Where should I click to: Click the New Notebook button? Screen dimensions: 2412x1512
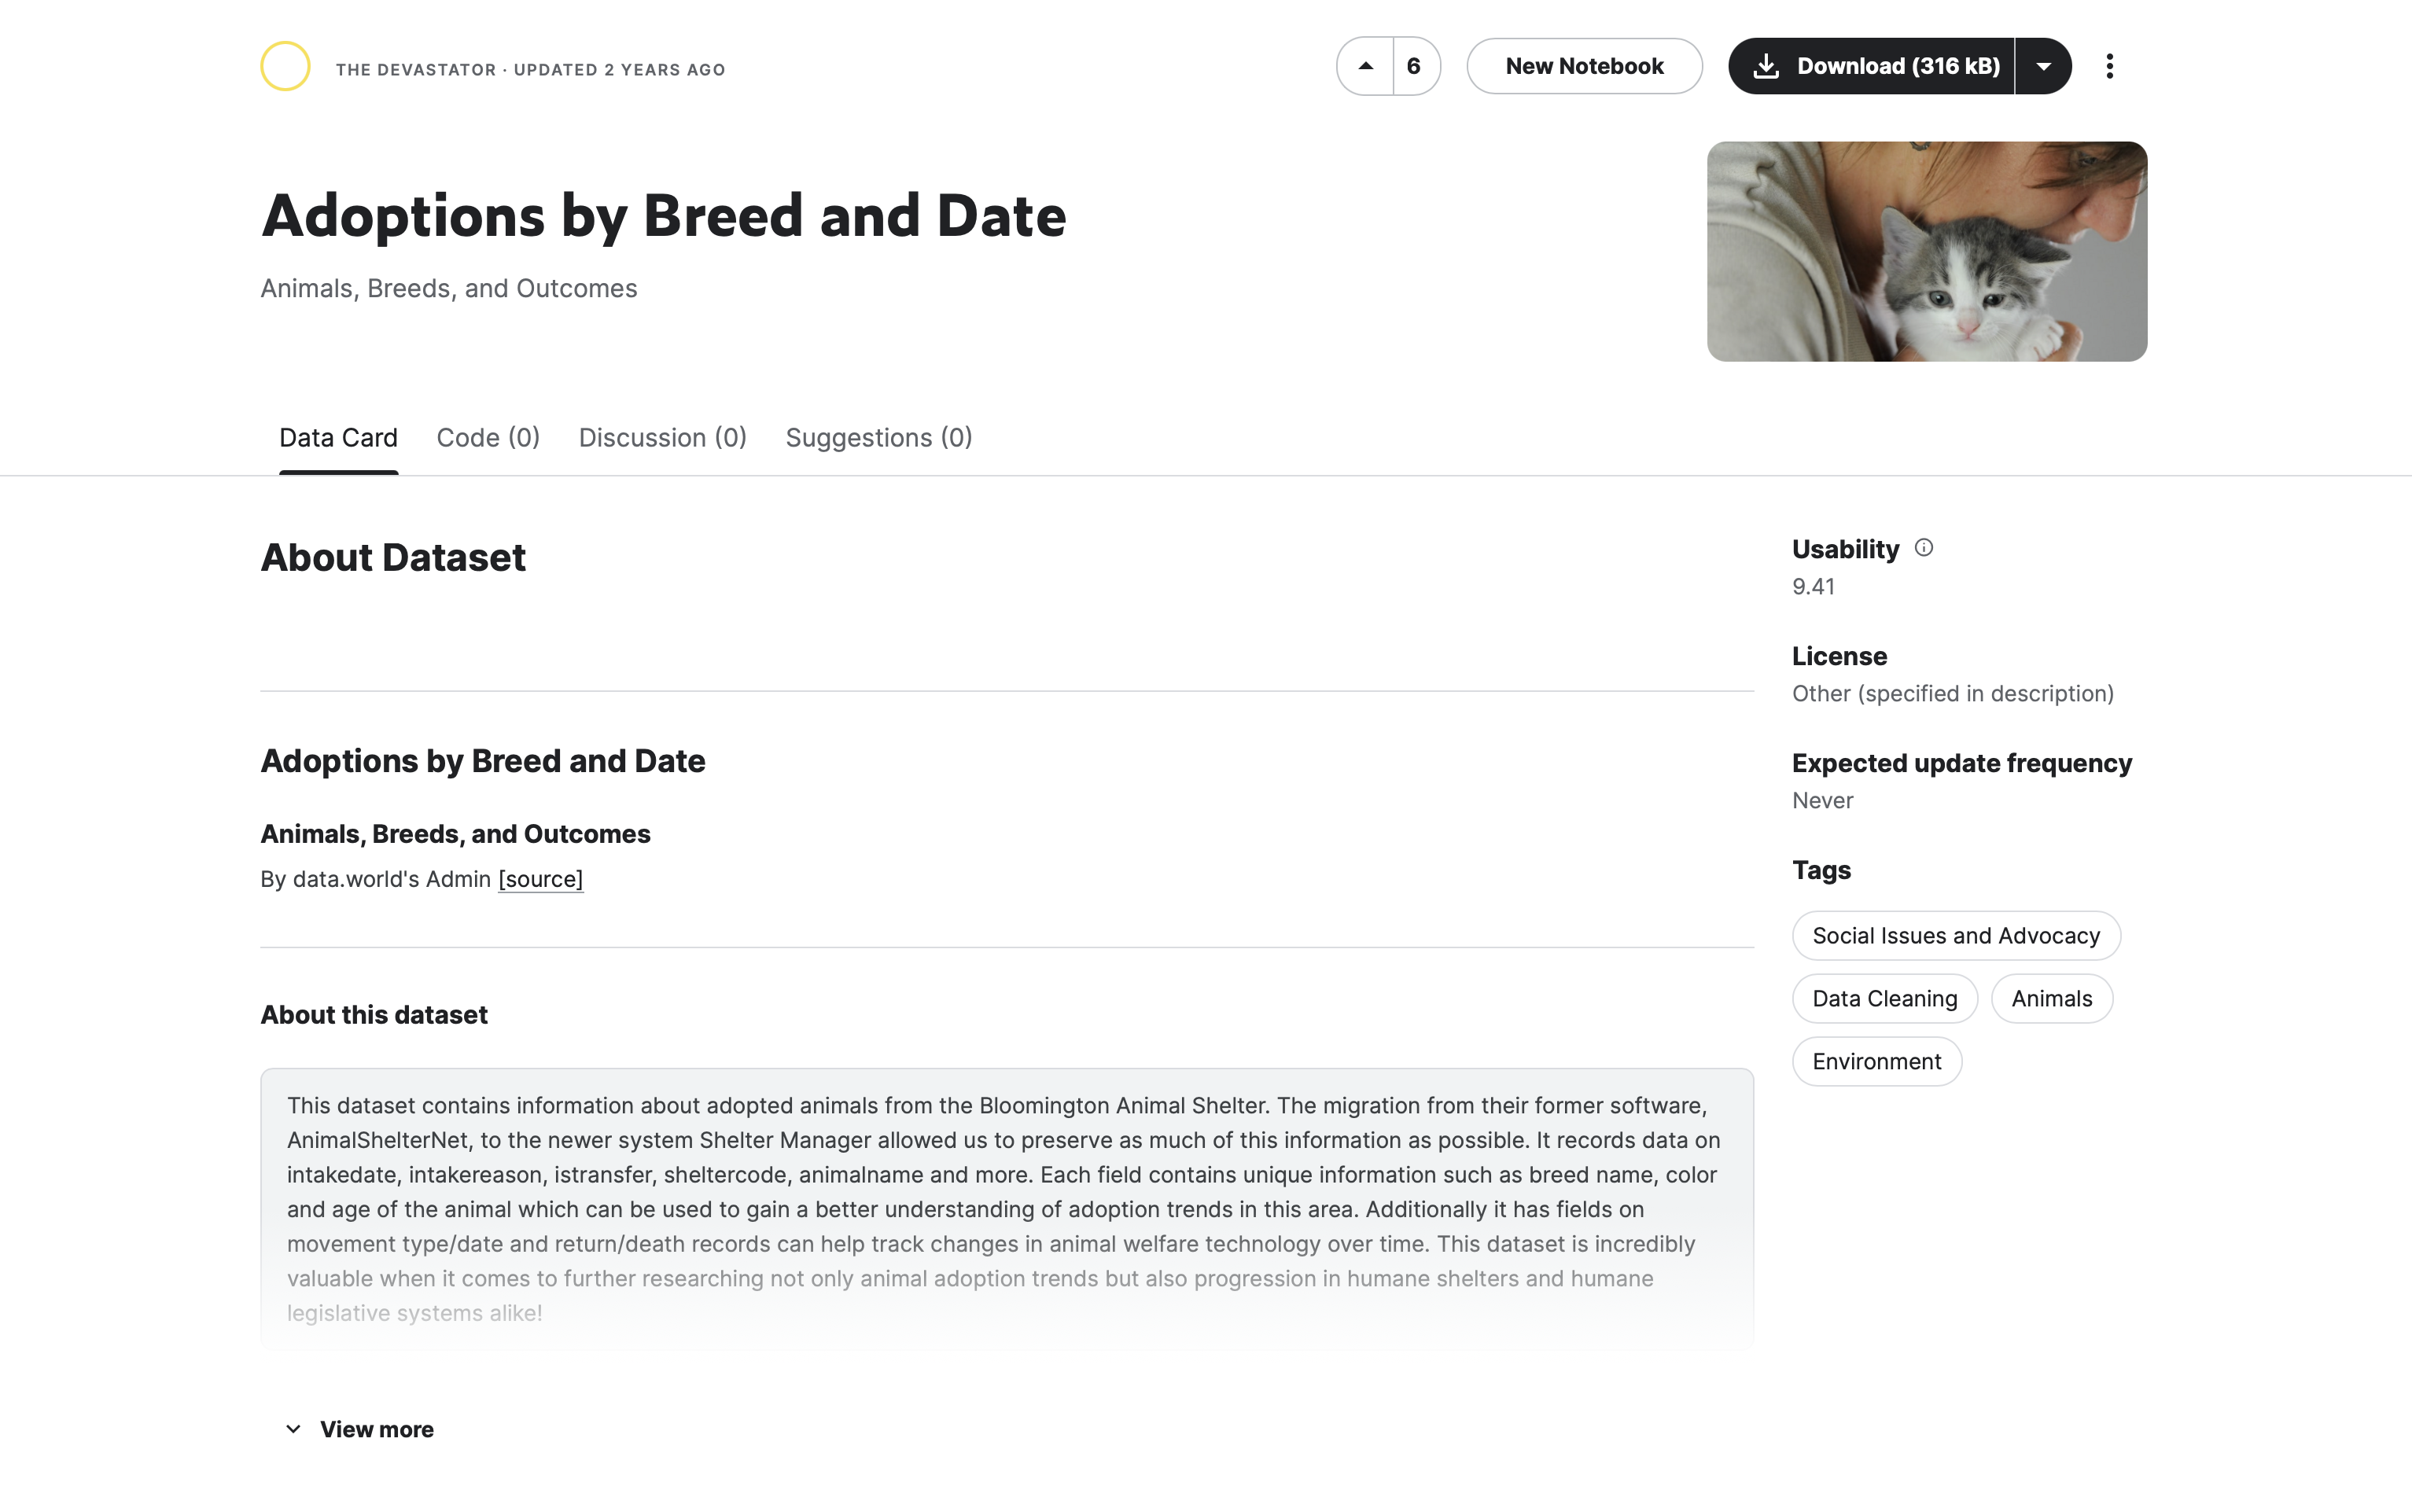tap(1584, 66)
